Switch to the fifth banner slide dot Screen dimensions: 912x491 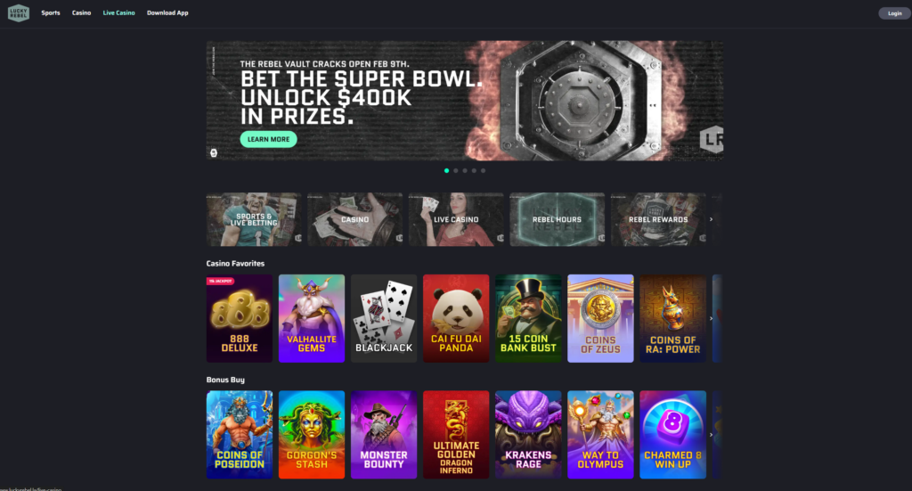(484, 170)
